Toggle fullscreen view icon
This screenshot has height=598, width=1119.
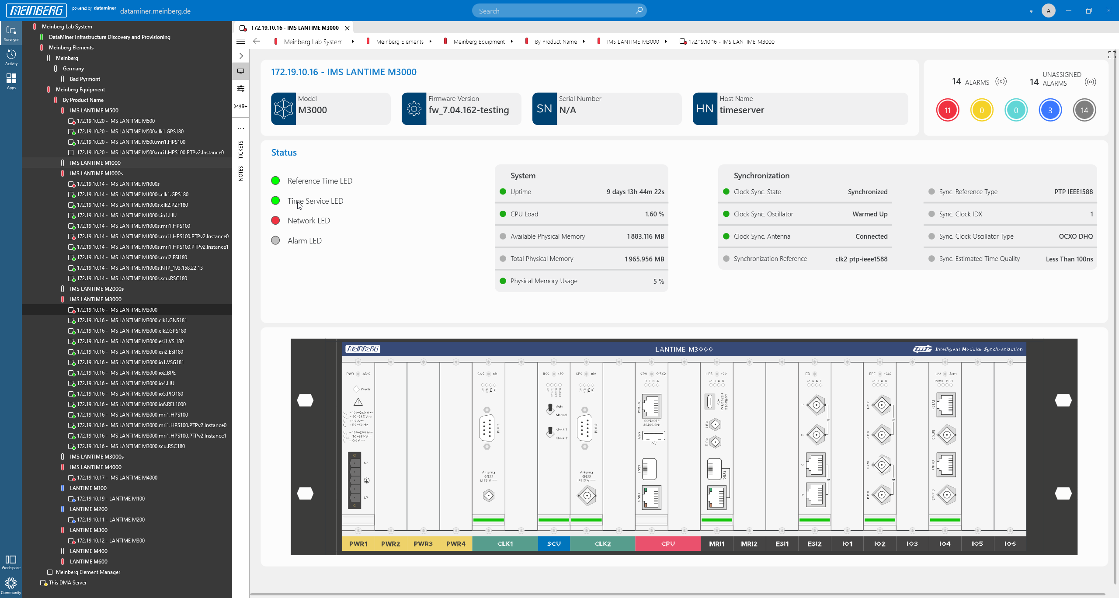(1112, 55)
